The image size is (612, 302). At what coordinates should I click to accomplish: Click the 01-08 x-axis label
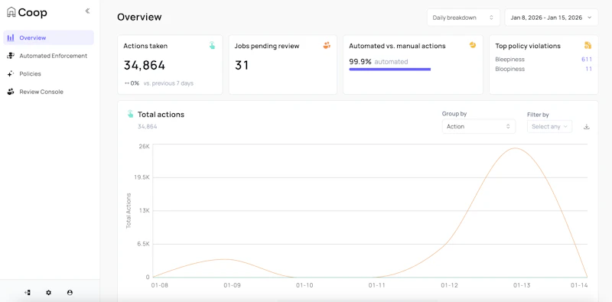pyautogui.click(x=160, y=285)
